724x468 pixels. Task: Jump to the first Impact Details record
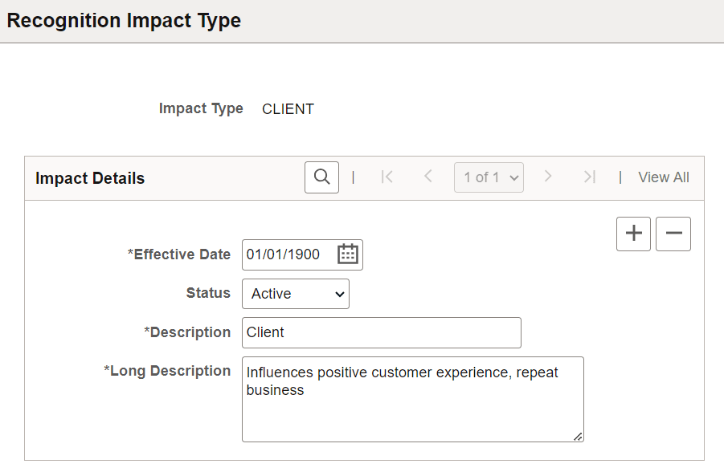point(387,177)
